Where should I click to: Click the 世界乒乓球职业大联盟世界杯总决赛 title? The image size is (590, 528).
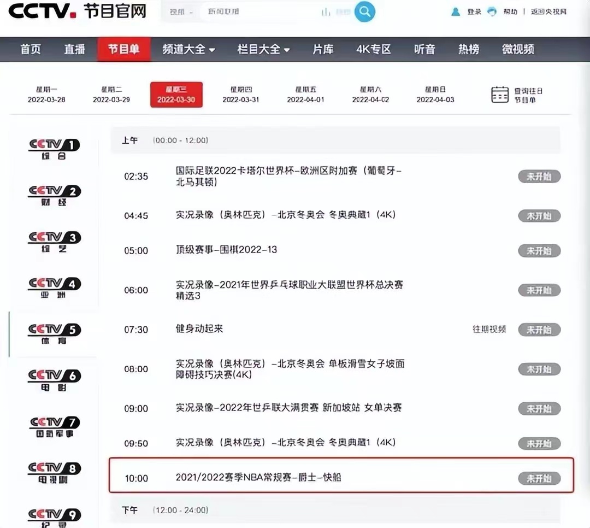(290, 290)
